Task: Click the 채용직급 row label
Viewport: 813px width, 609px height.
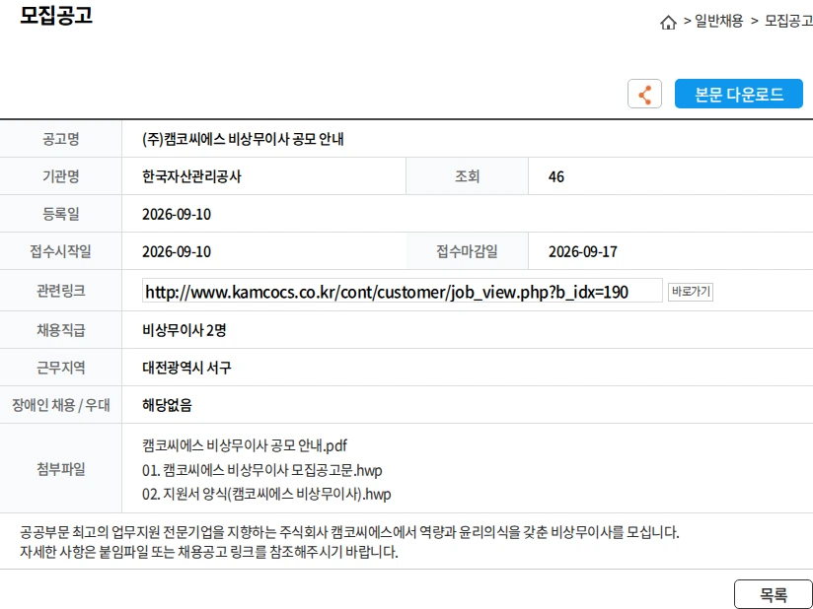Action: click(60, 330)
